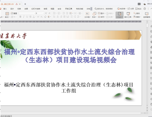Click the document assistant (文档助手) icon
This screenshot has width=152, height=117.
[119, 15]
